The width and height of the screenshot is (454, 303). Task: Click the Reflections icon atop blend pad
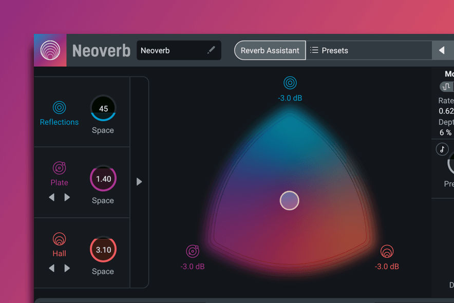[x=290, y=83]
